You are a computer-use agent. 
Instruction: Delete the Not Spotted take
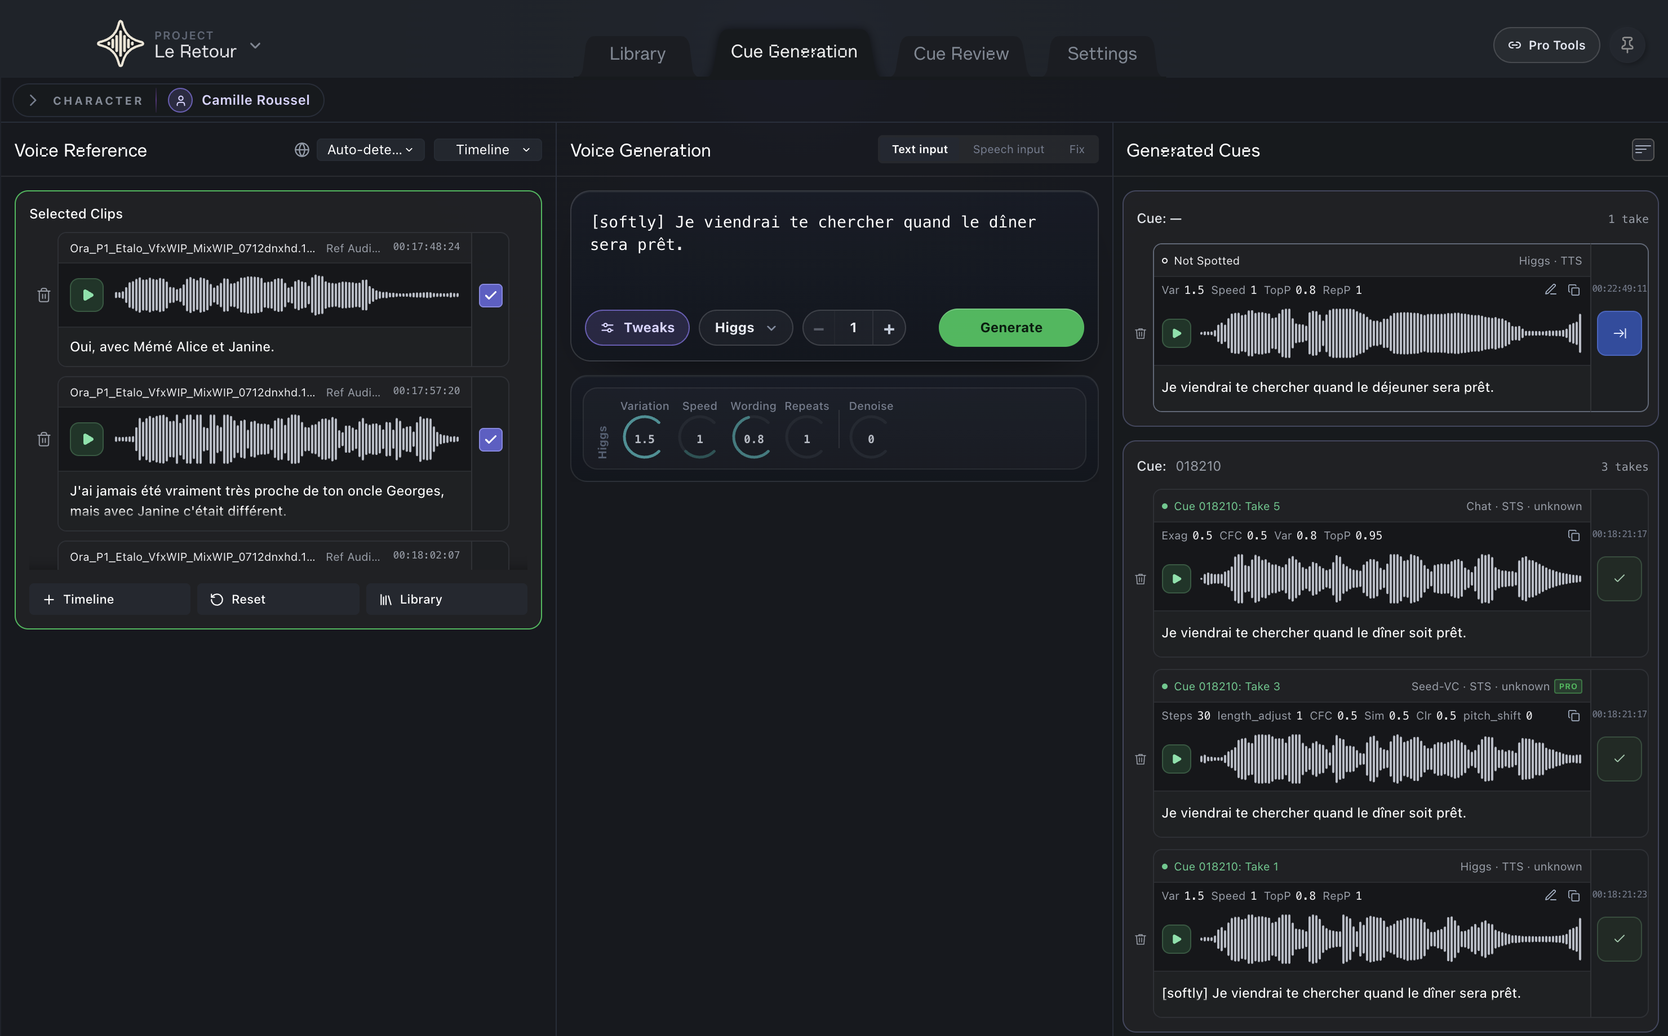pyautogui.click(x=1140, y=334)
